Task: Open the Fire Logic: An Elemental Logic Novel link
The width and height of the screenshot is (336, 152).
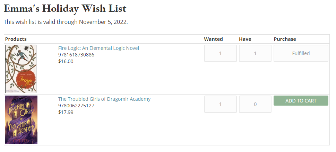Action: point(98,48)
